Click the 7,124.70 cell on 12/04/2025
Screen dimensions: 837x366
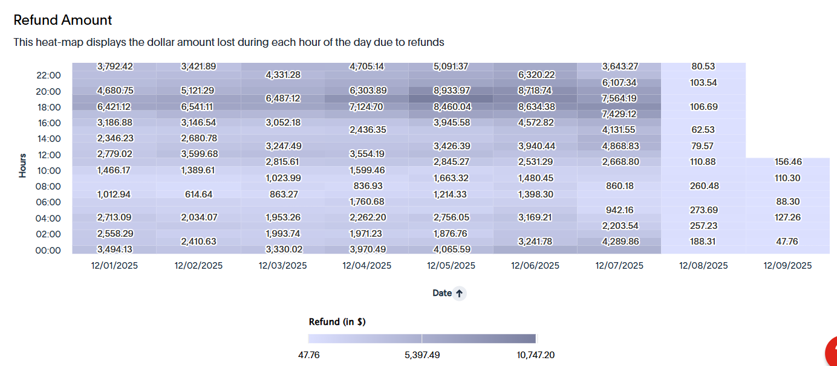(366, 106)
